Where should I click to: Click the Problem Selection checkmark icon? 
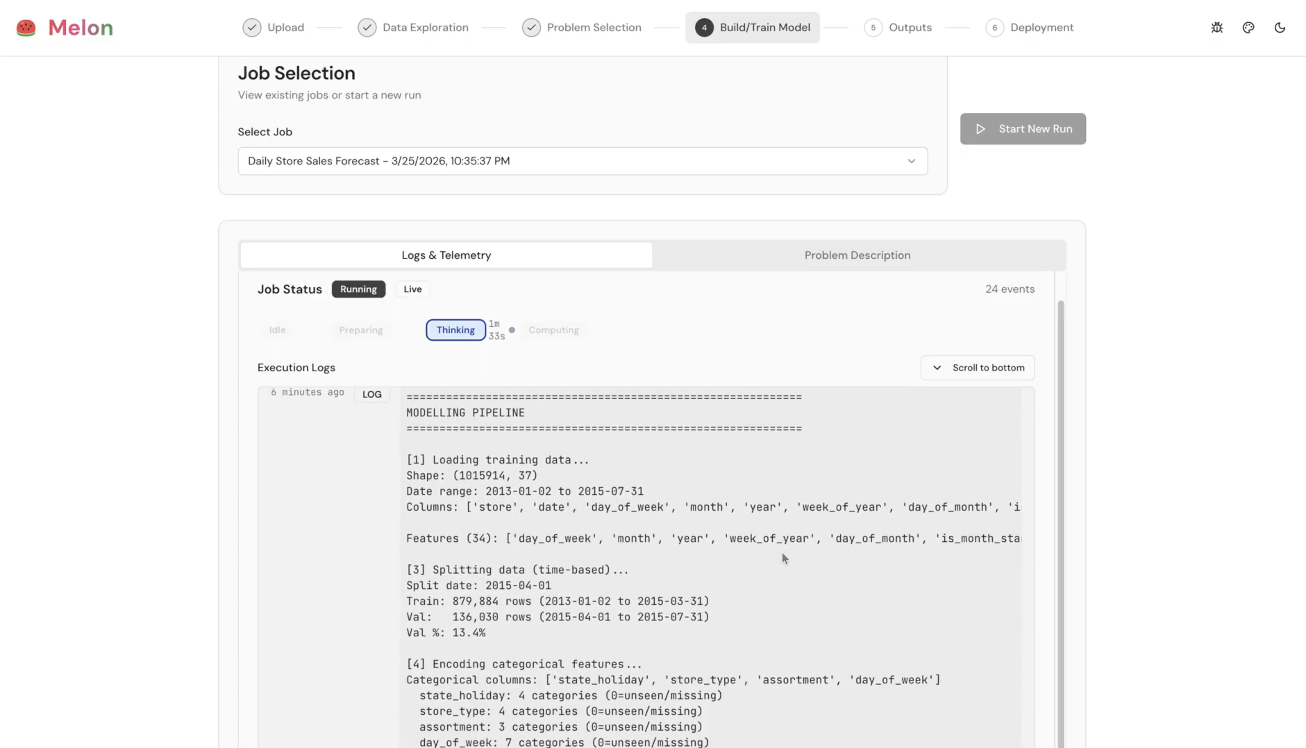(531, 28)
